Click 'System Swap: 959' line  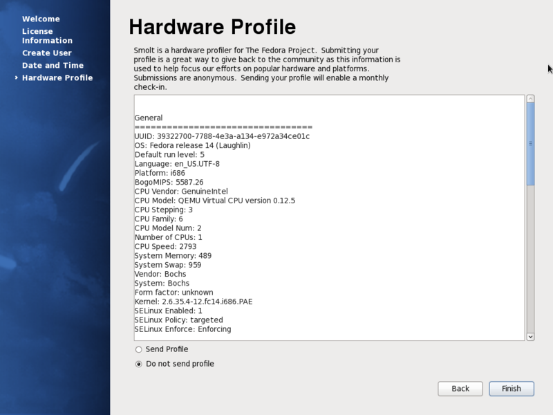168,265
